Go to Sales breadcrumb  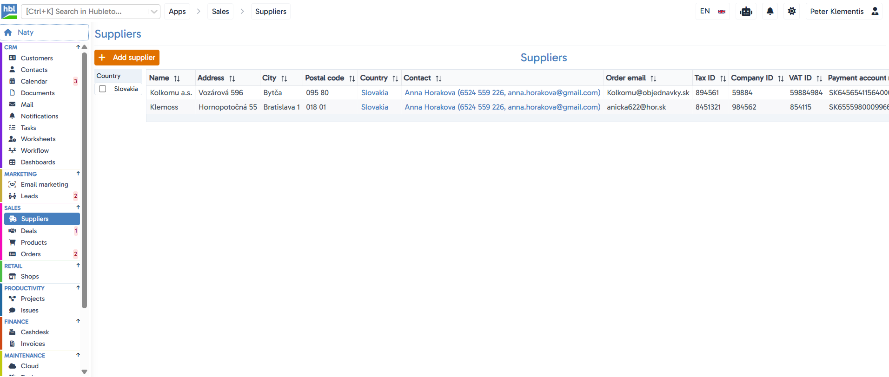[x=220, y=12]
